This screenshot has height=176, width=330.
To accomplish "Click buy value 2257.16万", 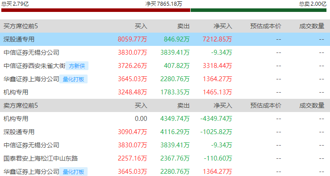I will pos(132,158).
